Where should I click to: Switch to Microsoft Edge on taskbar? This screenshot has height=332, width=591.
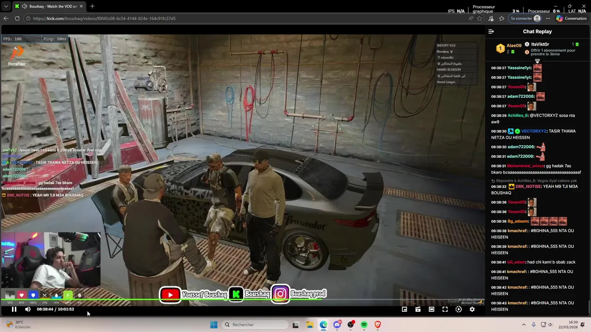point(323,325)
